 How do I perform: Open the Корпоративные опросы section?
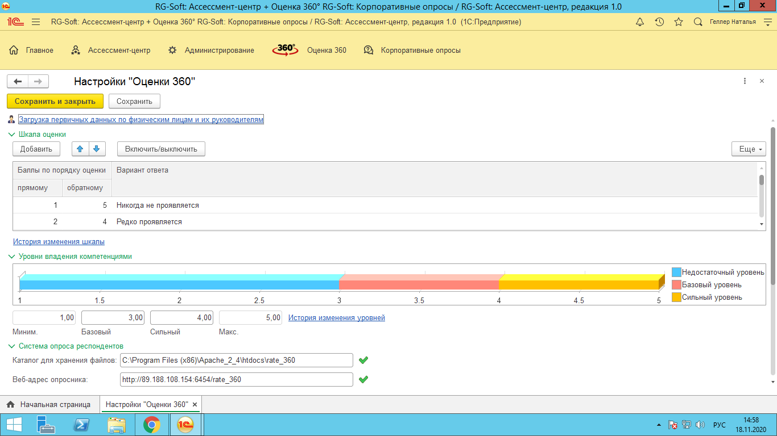point(412,50)
